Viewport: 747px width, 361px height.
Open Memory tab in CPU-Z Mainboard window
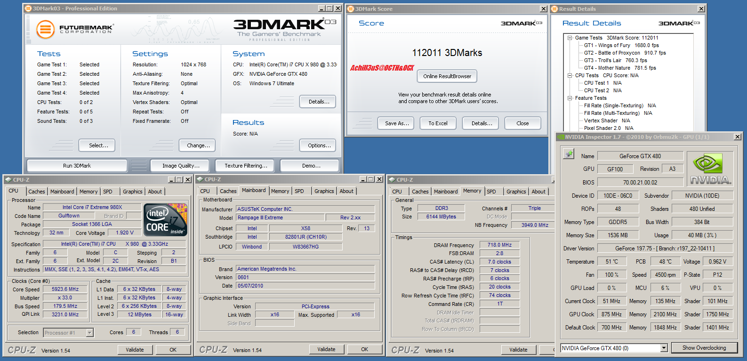pyautogui.click(x=280, y=191)
